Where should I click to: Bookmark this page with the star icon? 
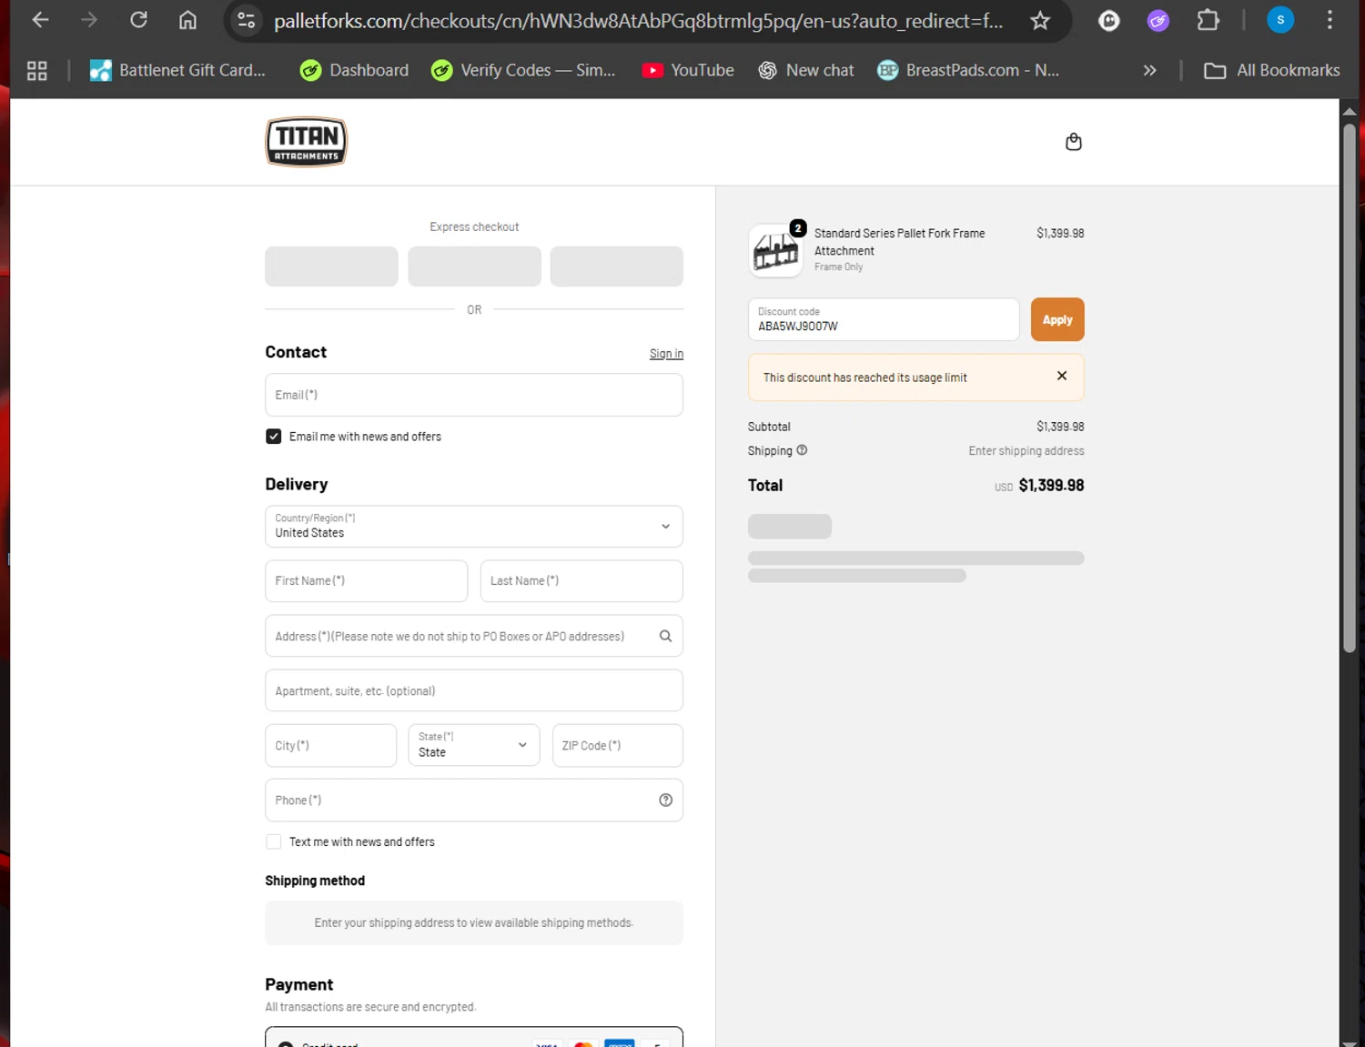point(1040,20)
